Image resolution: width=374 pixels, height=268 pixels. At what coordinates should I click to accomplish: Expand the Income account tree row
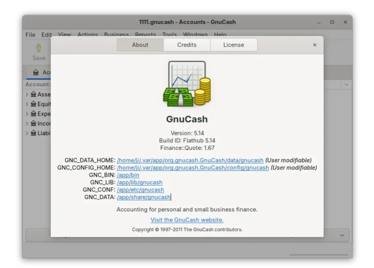27,124
